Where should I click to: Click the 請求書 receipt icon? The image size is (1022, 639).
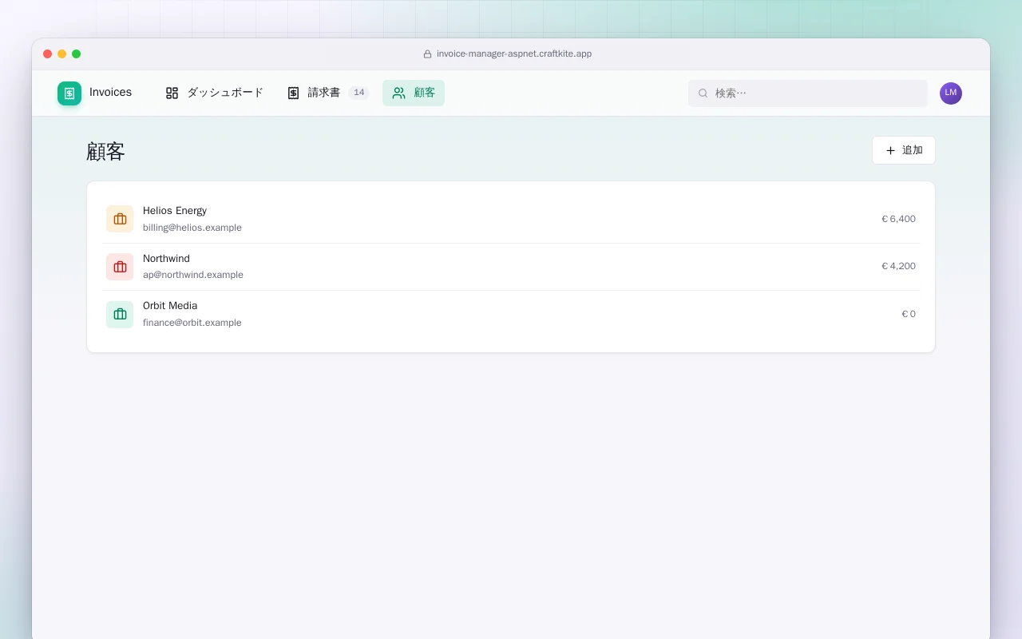[293, 93]
